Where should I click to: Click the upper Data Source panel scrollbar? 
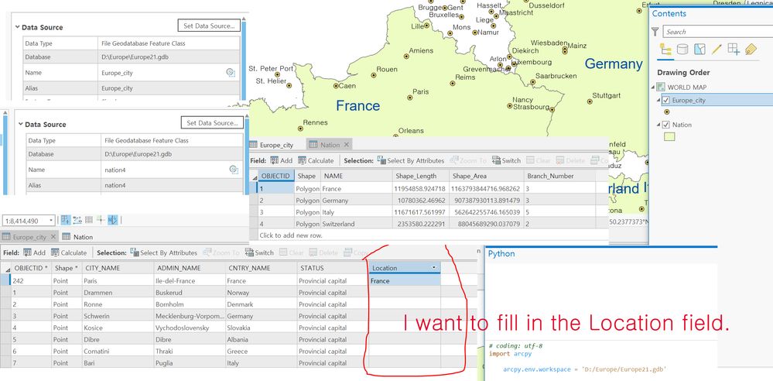pyautogui.click(x=244, y=59)
